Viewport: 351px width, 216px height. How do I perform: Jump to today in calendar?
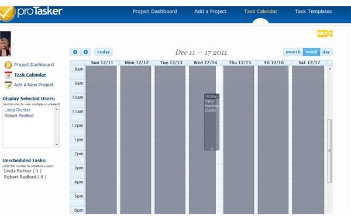pyautogui.click(x=104, y=52)
